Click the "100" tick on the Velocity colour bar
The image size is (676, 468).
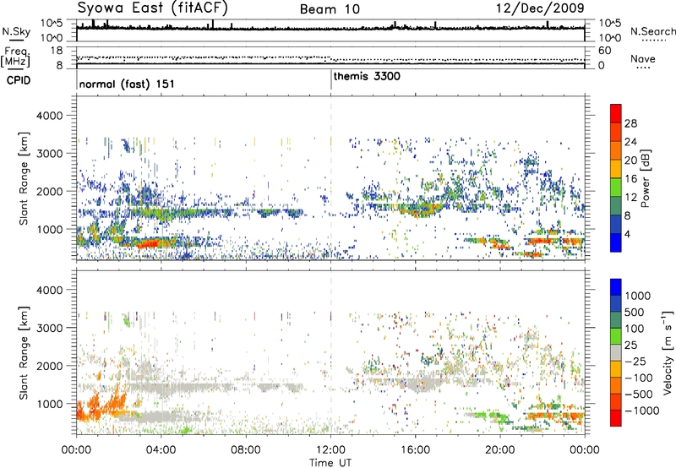coord(635,329)
